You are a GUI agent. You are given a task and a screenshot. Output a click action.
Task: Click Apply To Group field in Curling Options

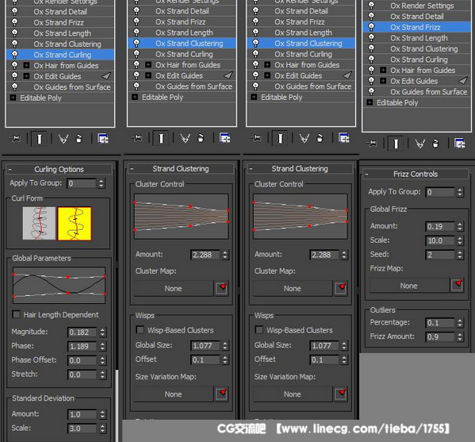[x=82, y=183]
